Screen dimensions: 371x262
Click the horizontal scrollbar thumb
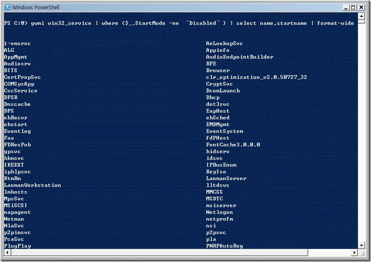(x=159, y=252)
